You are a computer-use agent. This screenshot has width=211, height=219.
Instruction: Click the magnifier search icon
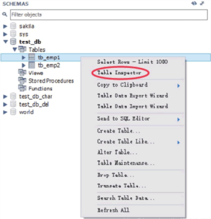5,14
